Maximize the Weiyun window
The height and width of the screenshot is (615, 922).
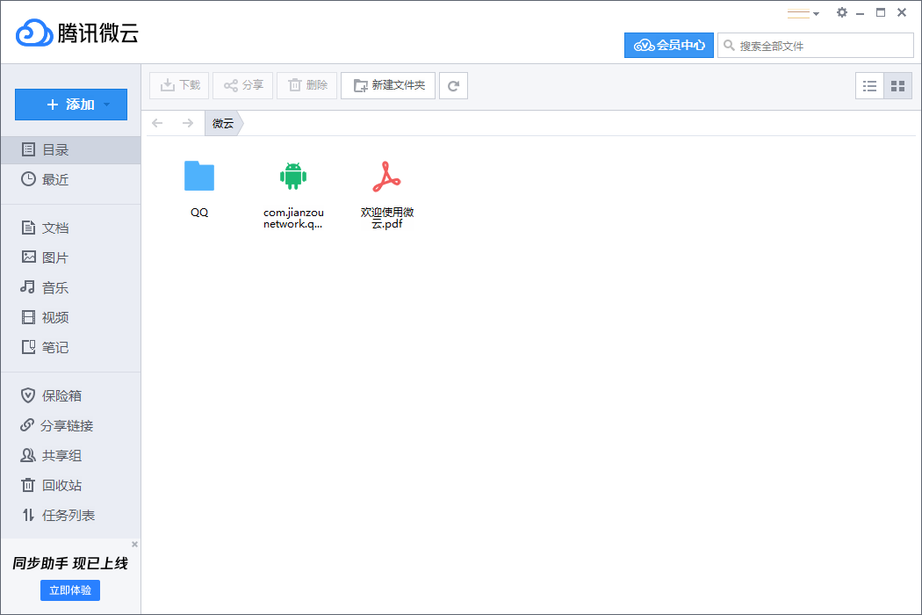pyautogui.click(x=881, y=12)
